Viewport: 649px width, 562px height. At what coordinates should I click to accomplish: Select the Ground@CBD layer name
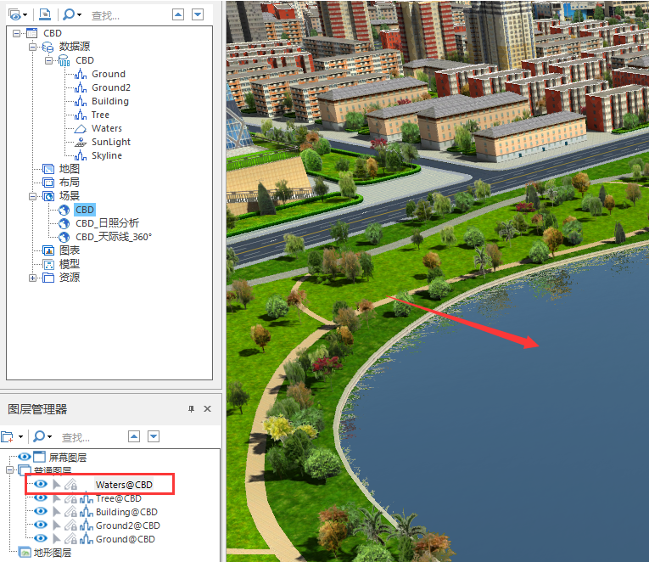click(x=126, y=539)
